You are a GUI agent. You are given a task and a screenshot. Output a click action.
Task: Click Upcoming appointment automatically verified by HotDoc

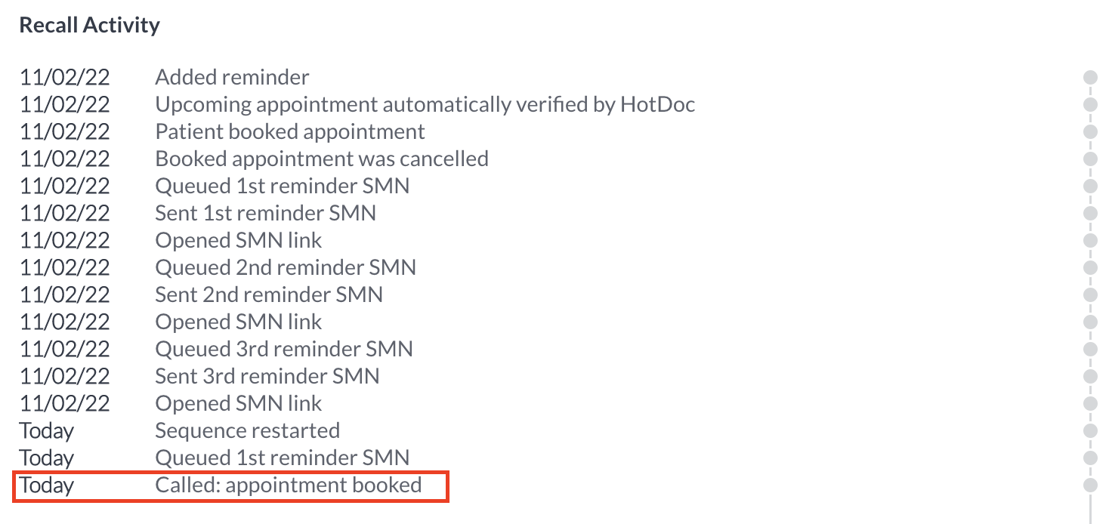[425, 104]
